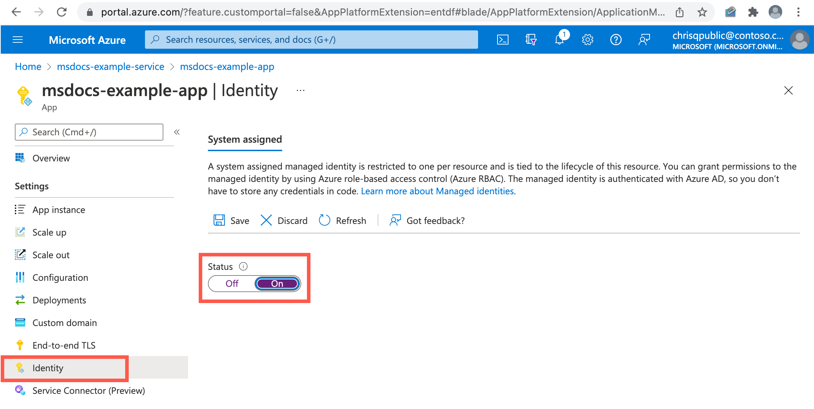
Task: Open the more options ellipsis
Action: click(x=301, y=91)
